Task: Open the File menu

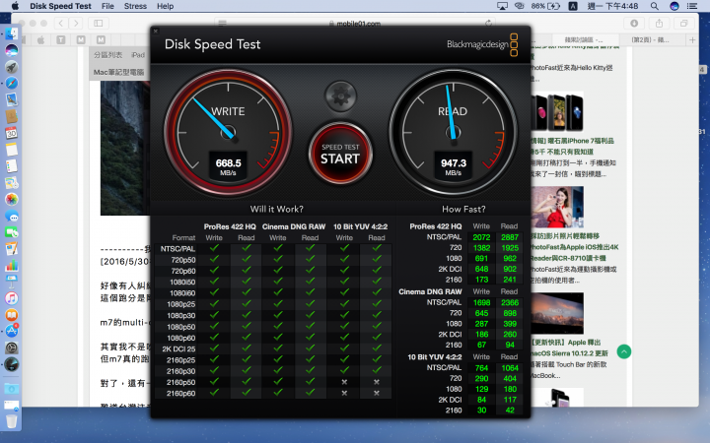Action: click(x=107, y=6)
